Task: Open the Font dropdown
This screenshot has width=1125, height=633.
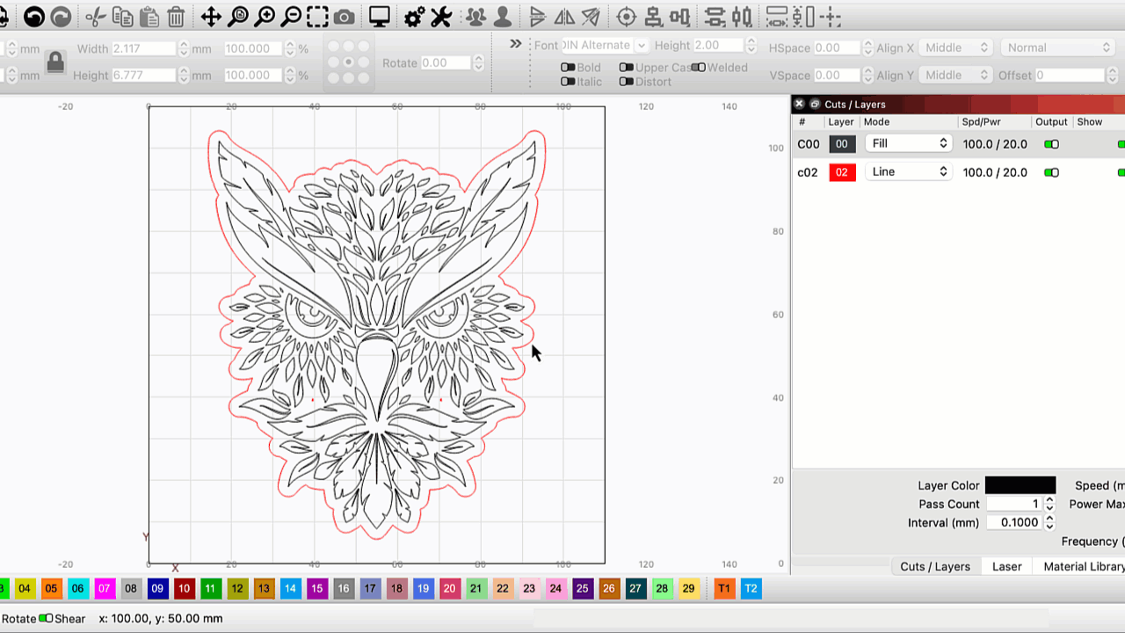Action: [642, 45]
